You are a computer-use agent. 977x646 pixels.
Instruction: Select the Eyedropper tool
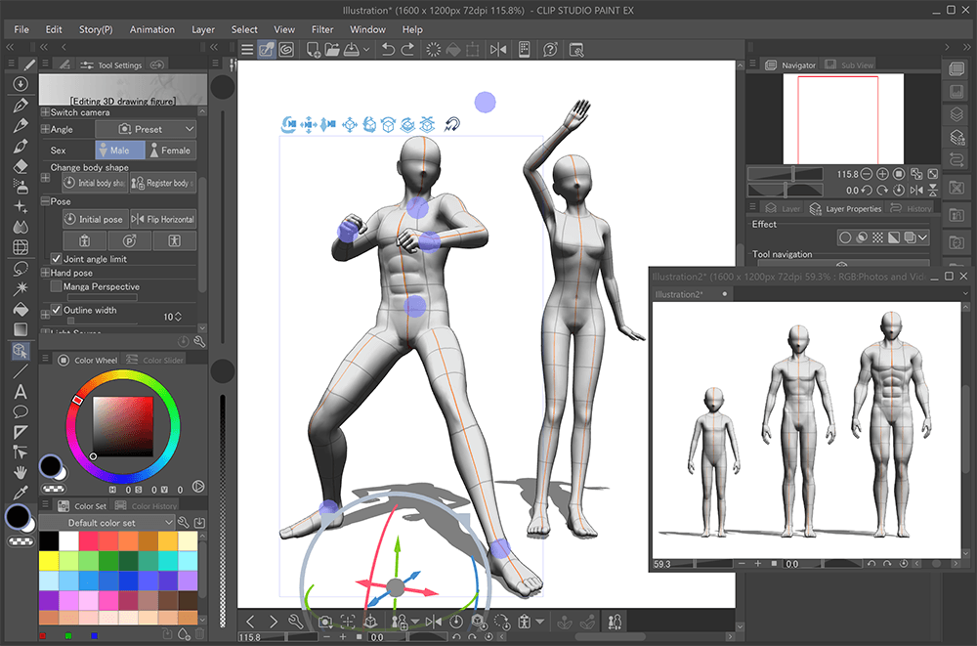[20, 493]
